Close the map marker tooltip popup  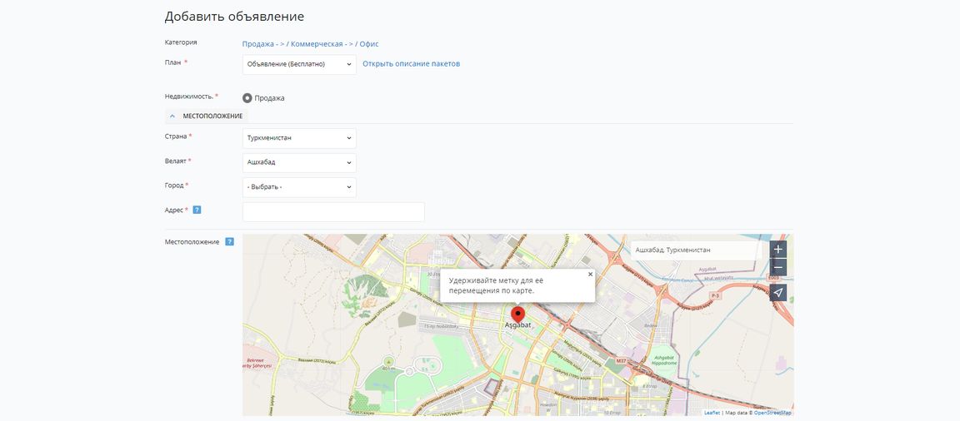[590, 274]
